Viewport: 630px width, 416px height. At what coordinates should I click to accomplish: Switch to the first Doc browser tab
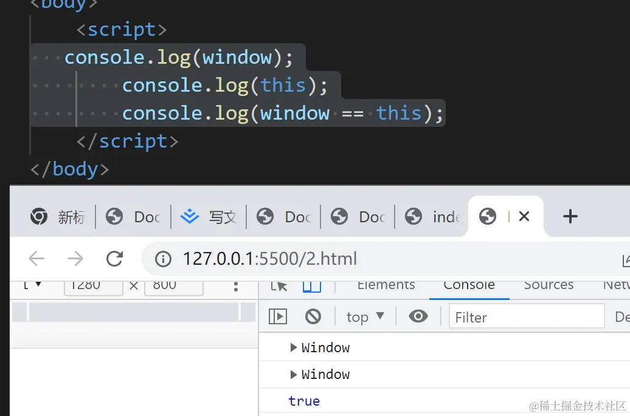coord(133,217)
